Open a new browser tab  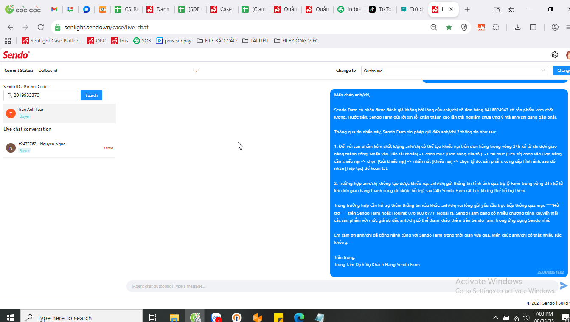point(467,9)
